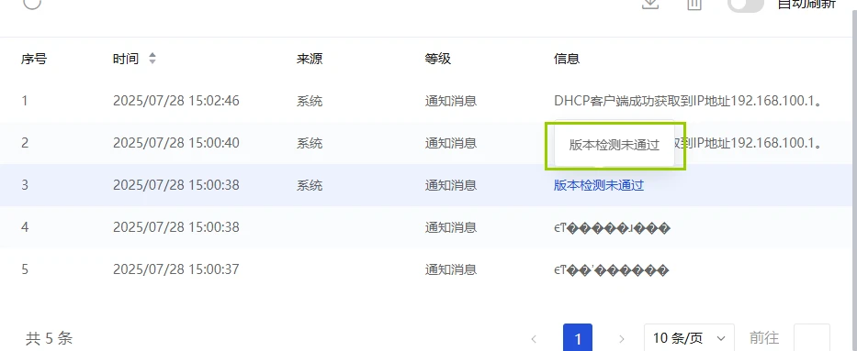Click the garbled message in row 4

tap(612, 228)
